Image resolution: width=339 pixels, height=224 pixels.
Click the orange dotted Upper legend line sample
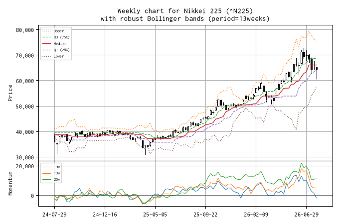click(47, 31)
